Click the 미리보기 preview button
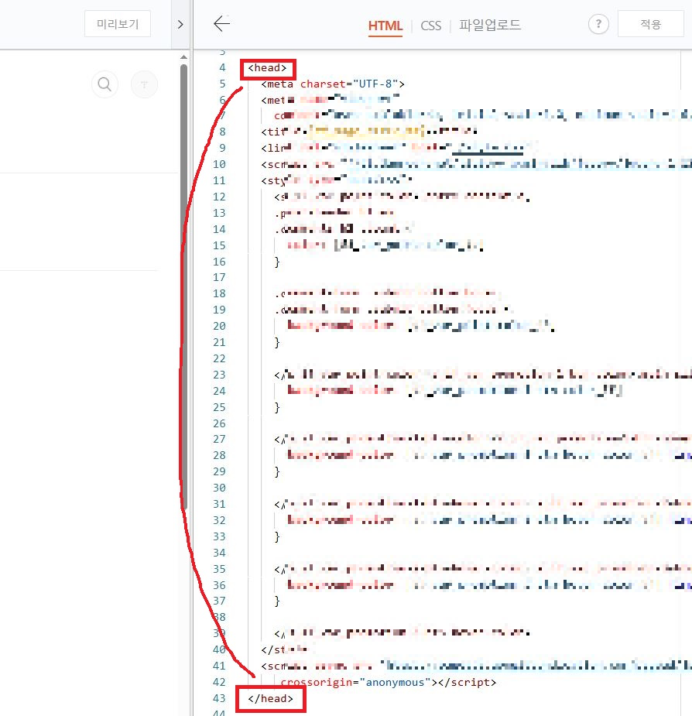692x716 pixels. point(118,24)
